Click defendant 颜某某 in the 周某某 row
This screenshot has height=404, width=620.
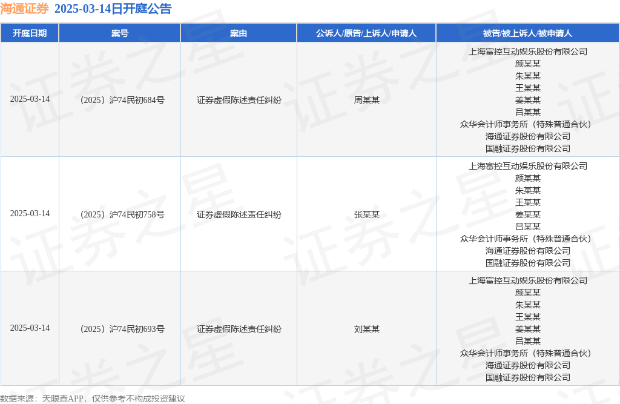[x=528, y=64]
